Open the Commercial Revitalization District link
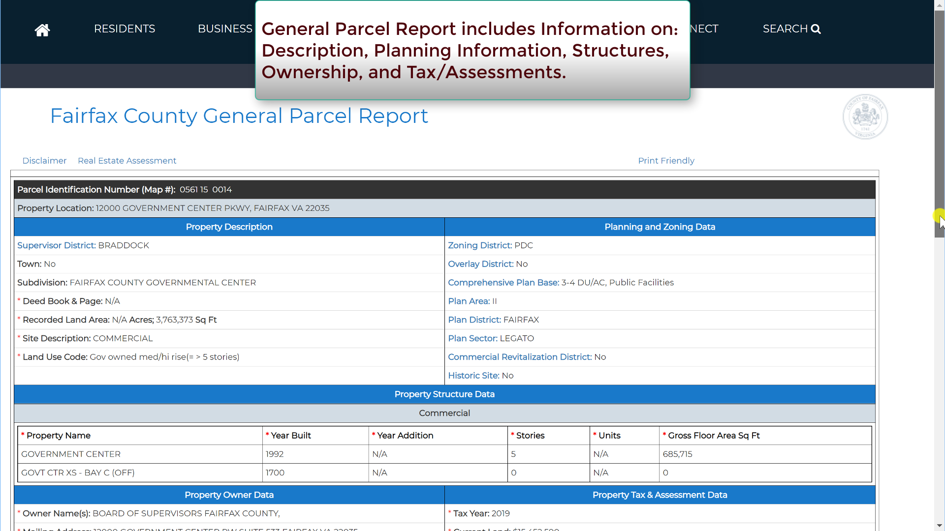The image size is (945, 531). click(x=520, y=357)
